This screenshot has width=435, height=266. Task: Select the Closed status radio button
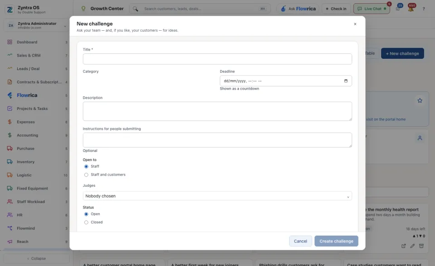coord(86,222)
